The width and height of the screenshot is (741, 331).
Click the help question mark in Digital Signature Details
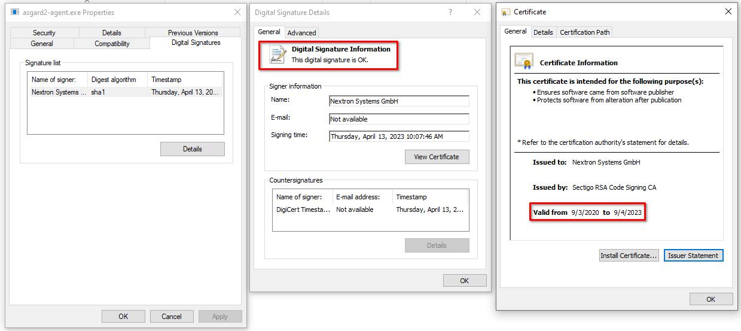[x=450, y=12]
